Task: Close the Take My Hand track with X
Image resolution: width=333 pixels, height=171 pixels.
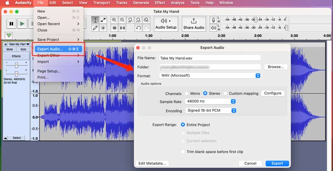Action: coord(5,44)
